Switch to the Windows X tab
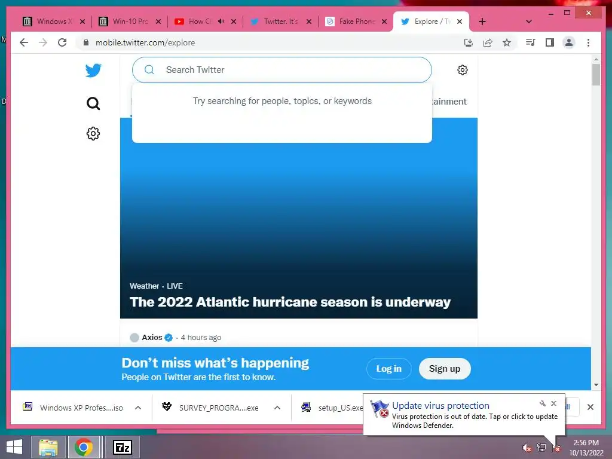Viewport: 612px width, 459px height. (54, 22)
